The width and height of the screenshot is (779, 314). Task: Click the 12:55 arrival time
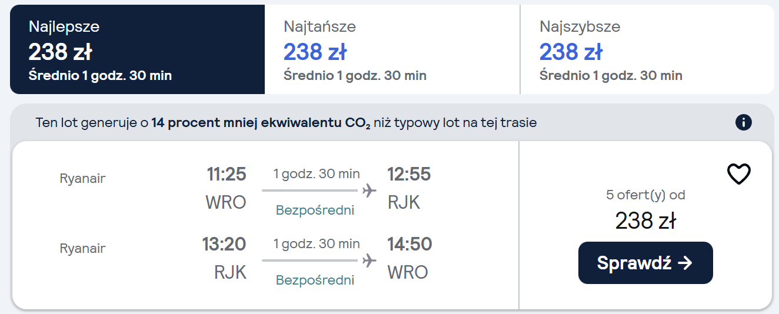pos(409,174)
